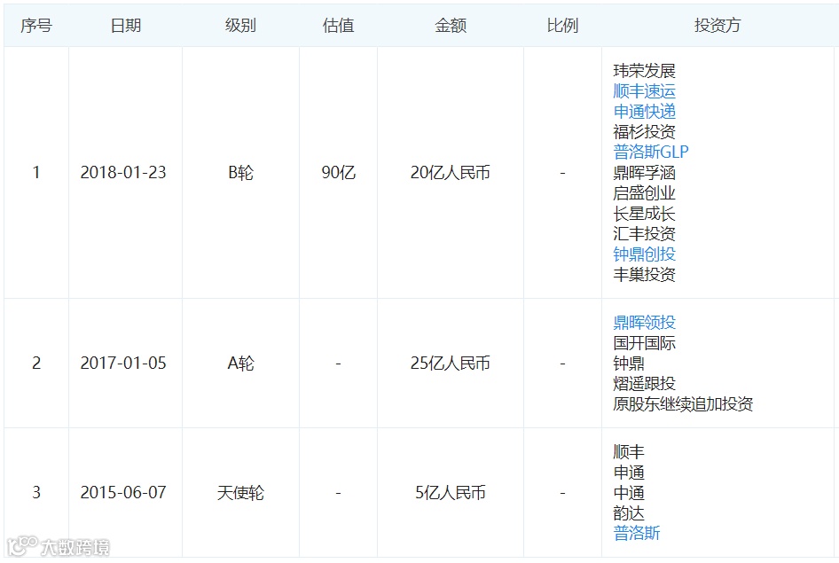Click the 5亿人民币 amount cell

(x=451, y=492)
